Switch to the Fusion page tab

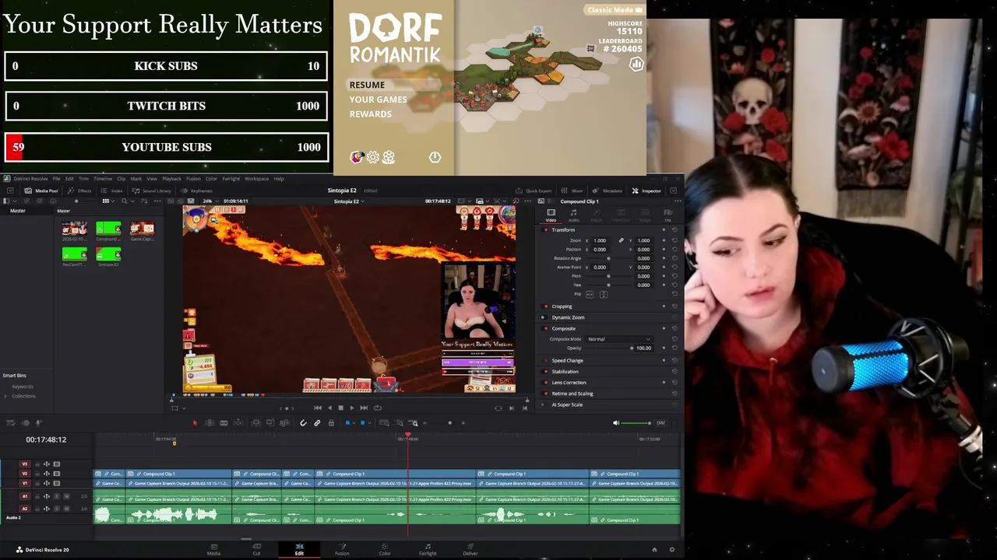pyautogui.click(x=342, y=549)
